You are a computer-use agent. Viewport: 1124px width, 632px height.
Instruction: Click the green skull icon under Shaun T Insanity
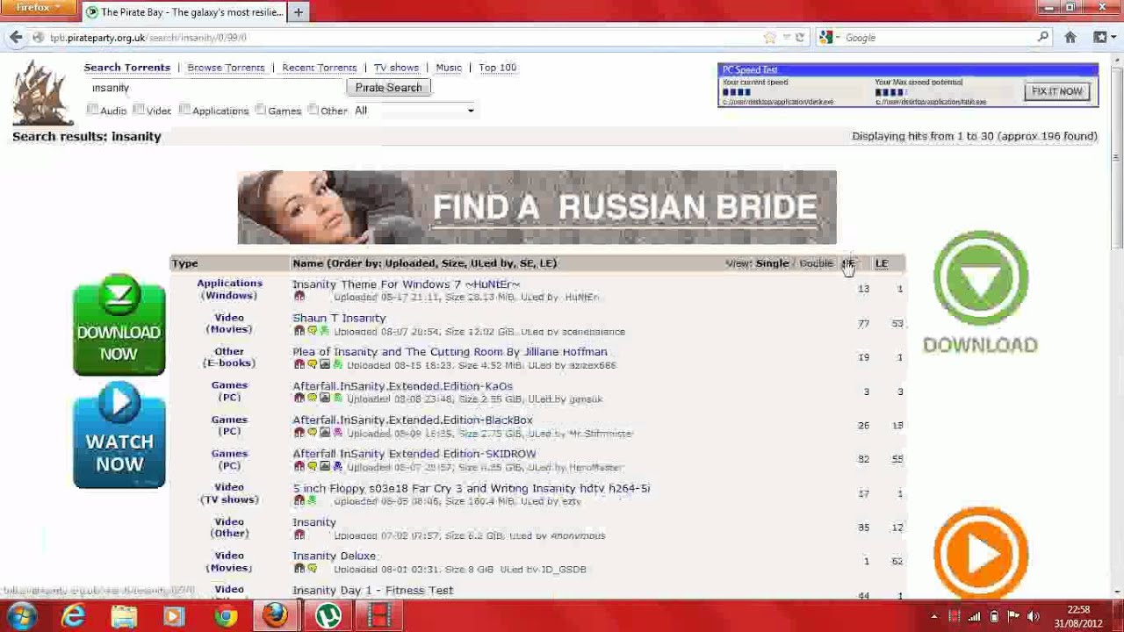click(324, 331)
